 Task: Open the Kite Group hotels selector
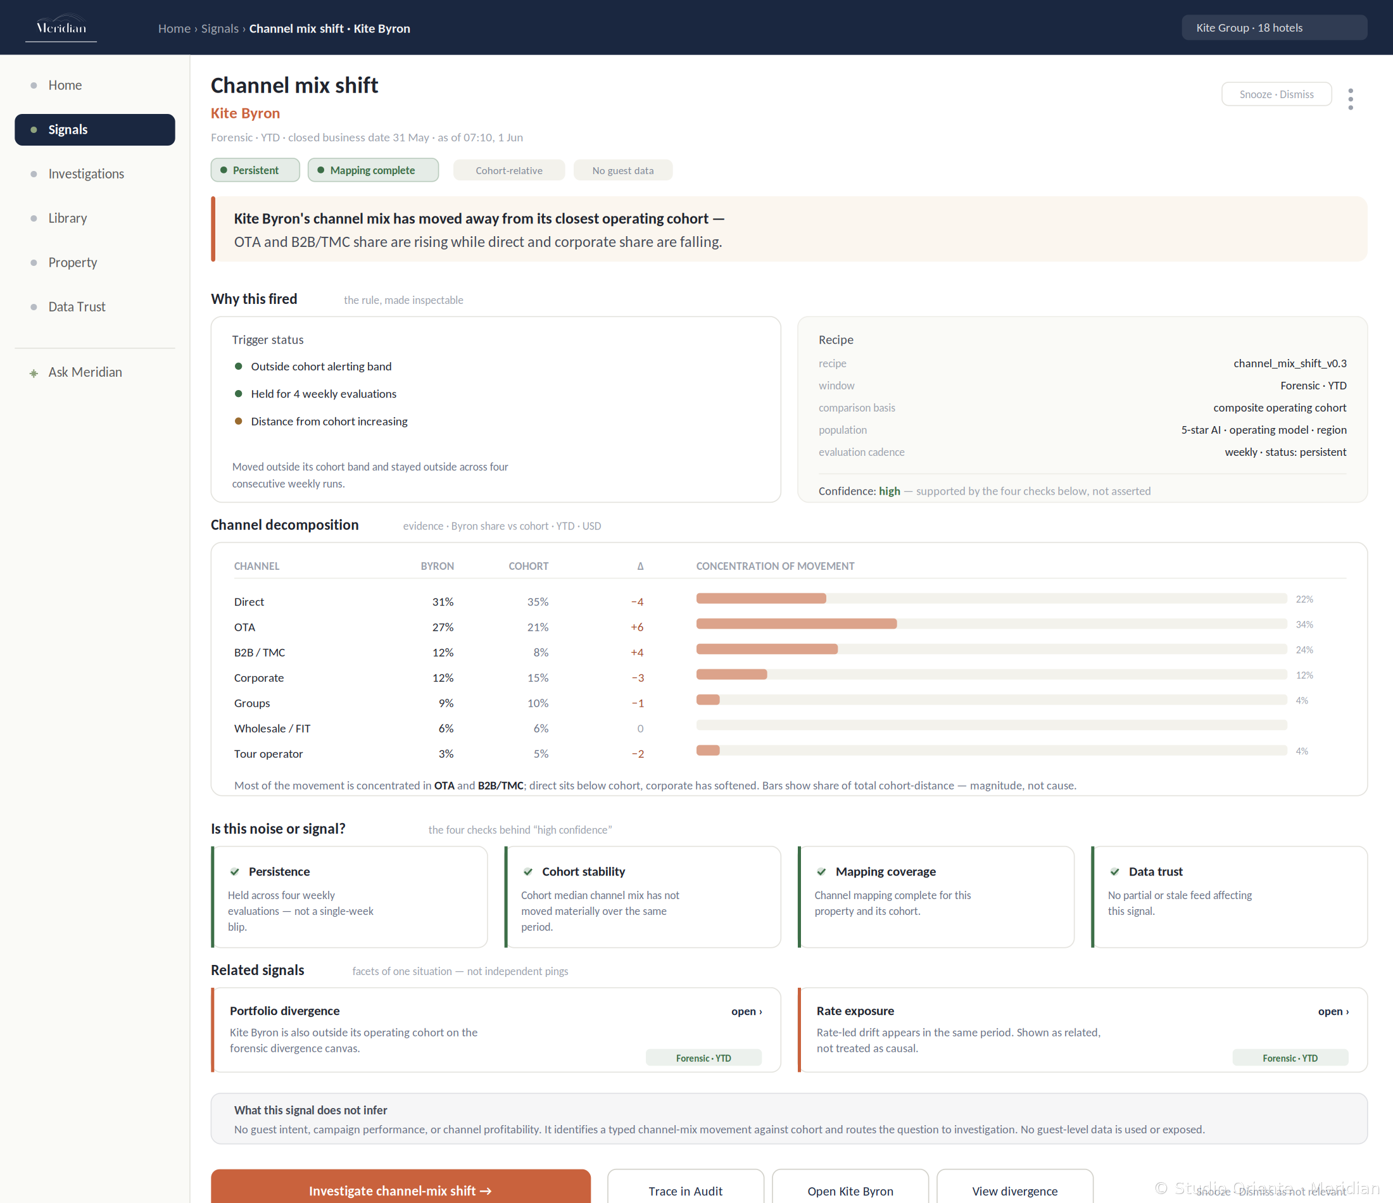pyautogui.click(x=1274, y=28)
